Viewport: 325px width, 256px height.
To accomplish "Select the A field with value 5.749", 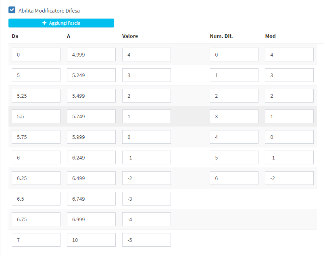I will (91, 116).
